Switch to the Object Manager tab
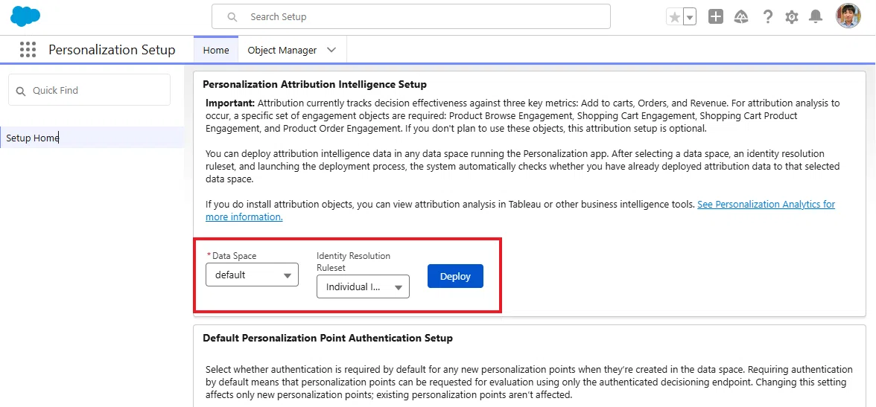Viewport: 876px width, 407px height. coord(282,51)
